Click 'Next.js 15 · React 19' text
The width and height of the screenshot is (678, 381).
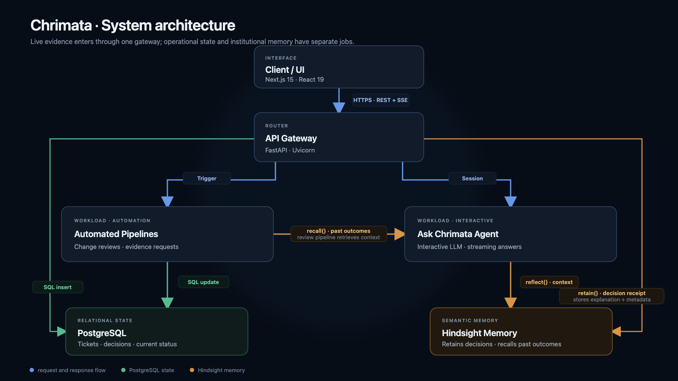295,80
